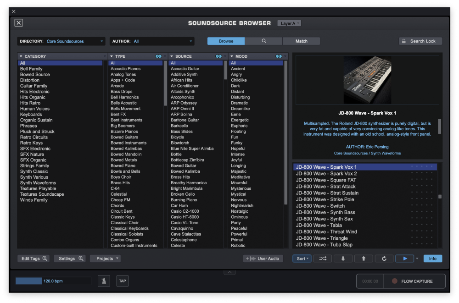Open Edit Tags zoom view
Screen dimensions: 459x303
[x=34, y=259]
